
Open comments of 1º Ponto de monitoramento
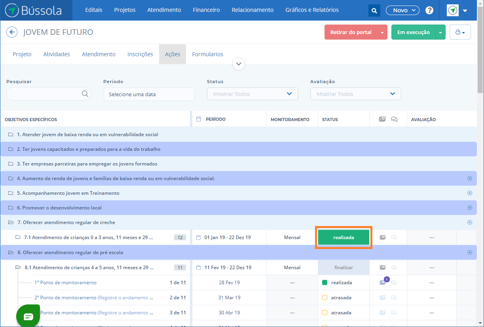click(x=394, y=283)
